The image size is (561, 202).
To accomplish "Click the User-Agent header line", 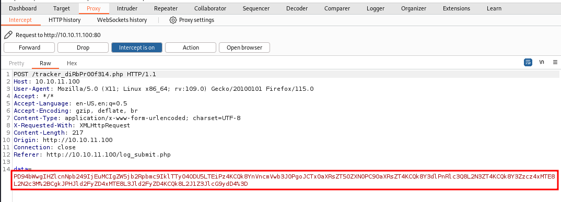I will coord(163,89).
